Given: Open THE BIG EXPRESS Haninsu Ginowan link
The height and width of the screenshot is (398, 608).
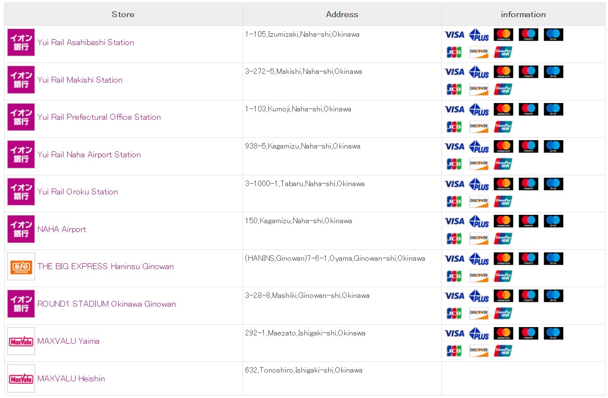Looking at the screenshot, I should click(x=106, y=266).
